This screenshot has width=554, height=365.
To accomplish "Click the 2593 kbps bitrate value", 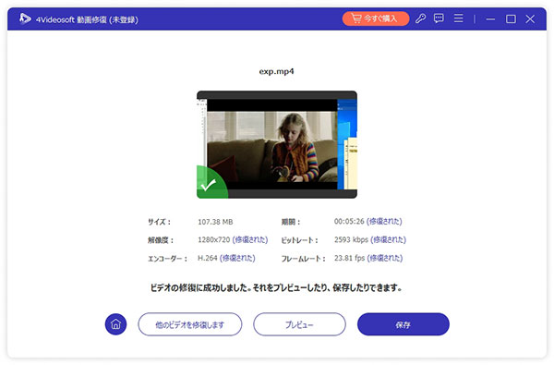I will (x=351, y=240).
